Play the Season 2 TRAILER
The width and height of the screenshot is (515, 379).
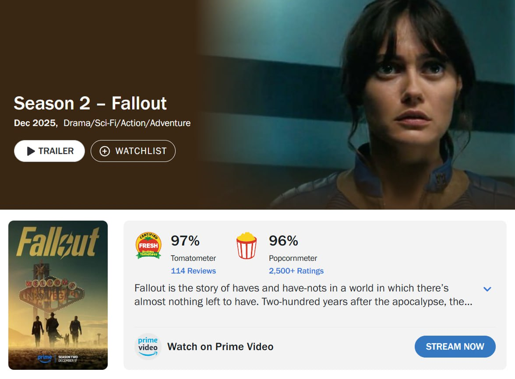click(x=49, y=151)
